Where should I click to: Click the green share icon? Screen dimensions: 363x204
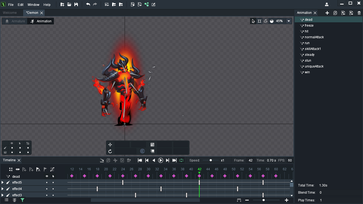146,5
